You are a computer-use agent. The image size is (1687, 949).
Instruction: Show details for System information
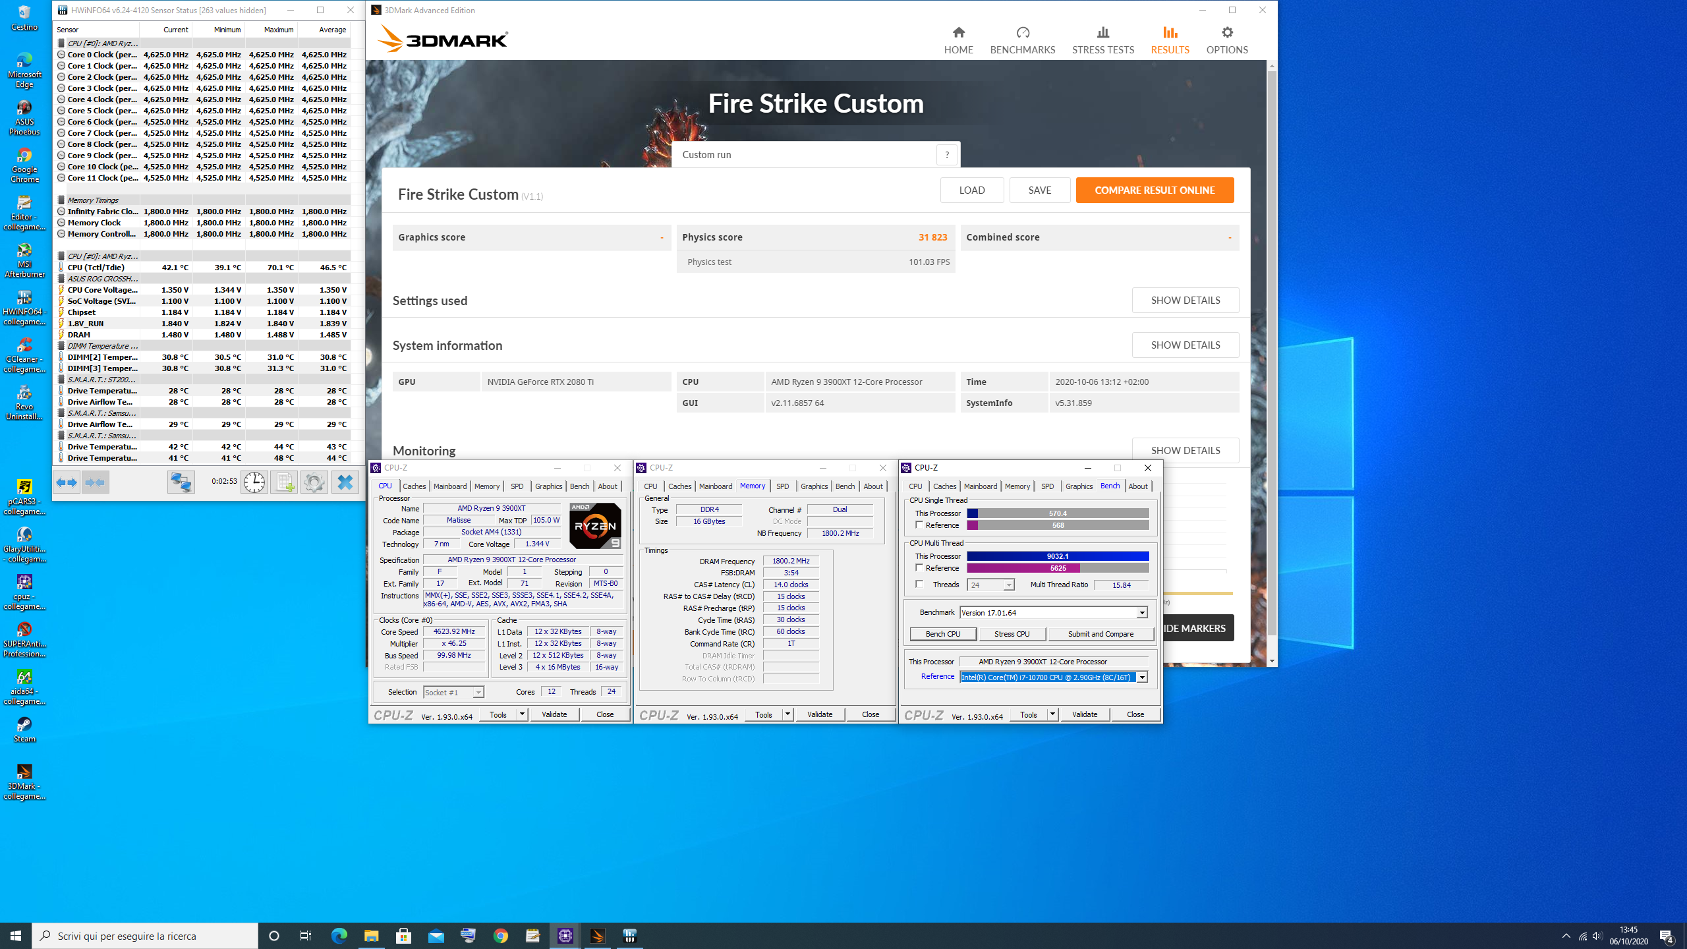tap(1186, 345)
